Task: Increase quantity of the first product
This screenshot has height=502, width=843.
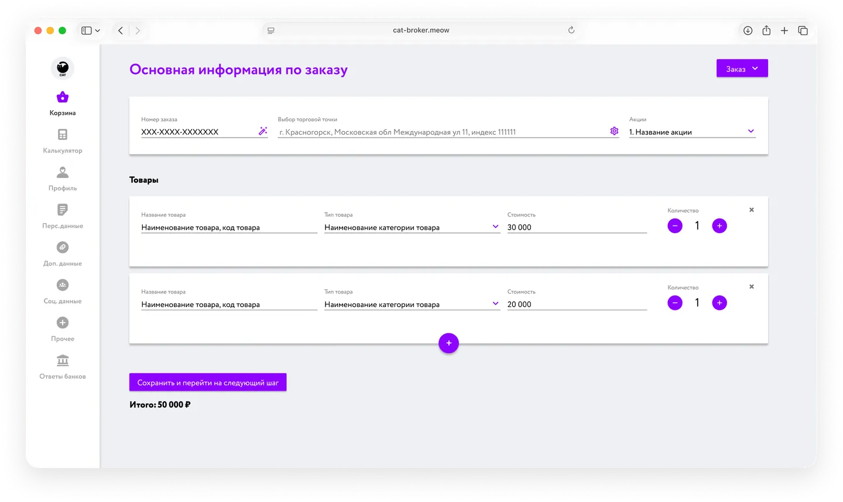Action: pyautogui.click(x=719, y=226)
